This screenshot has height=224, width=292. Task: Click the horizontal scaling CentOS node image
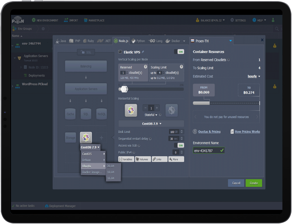click(131, 110)
